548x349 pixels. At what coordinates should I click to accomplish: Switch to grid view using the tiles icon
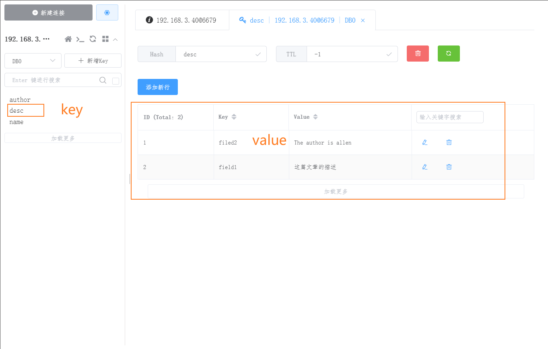point(105,39)
